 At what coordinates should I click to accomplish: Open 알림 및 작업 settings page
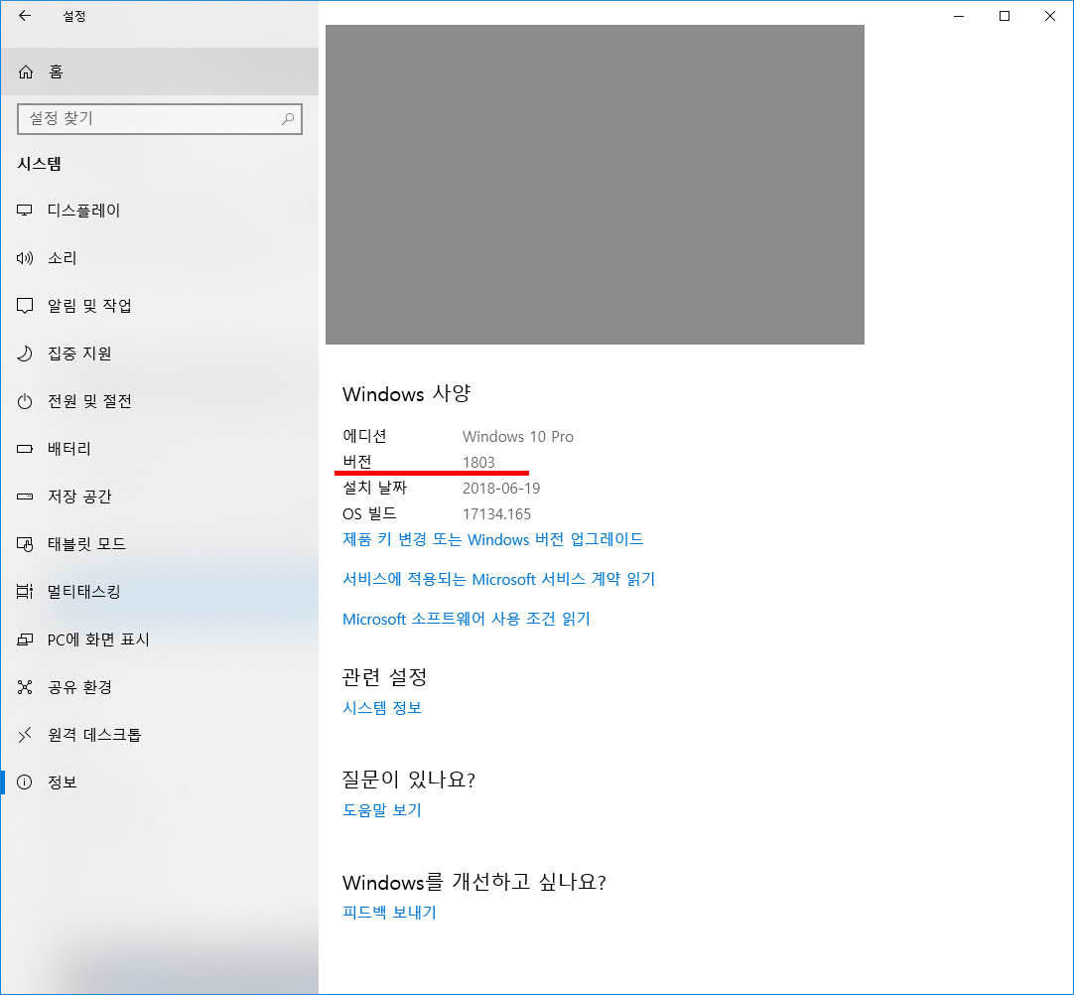click(160, 306)
